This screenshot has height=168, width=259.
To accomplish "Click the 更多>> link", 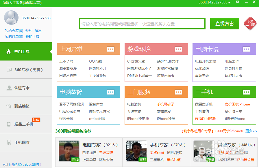I will point(251,131).
